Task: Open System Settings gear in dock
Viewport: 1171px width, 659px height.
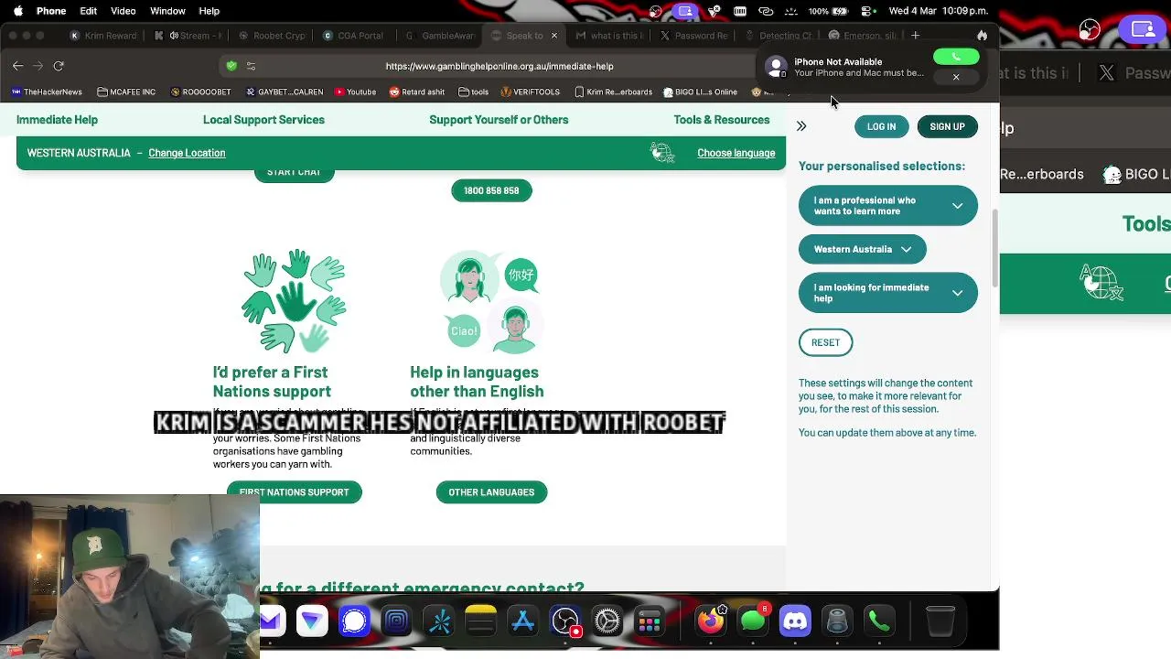Action: click(x=607, y=621)
